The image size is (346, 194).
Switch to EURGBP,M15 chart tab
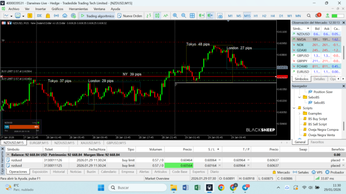pos(39,143)
